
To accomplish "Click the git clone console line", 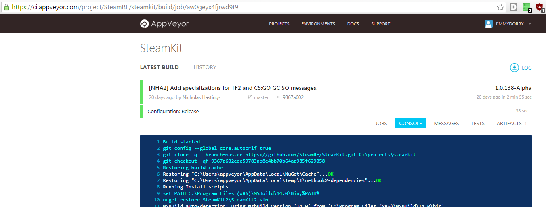I will click(x=289, y=155).
